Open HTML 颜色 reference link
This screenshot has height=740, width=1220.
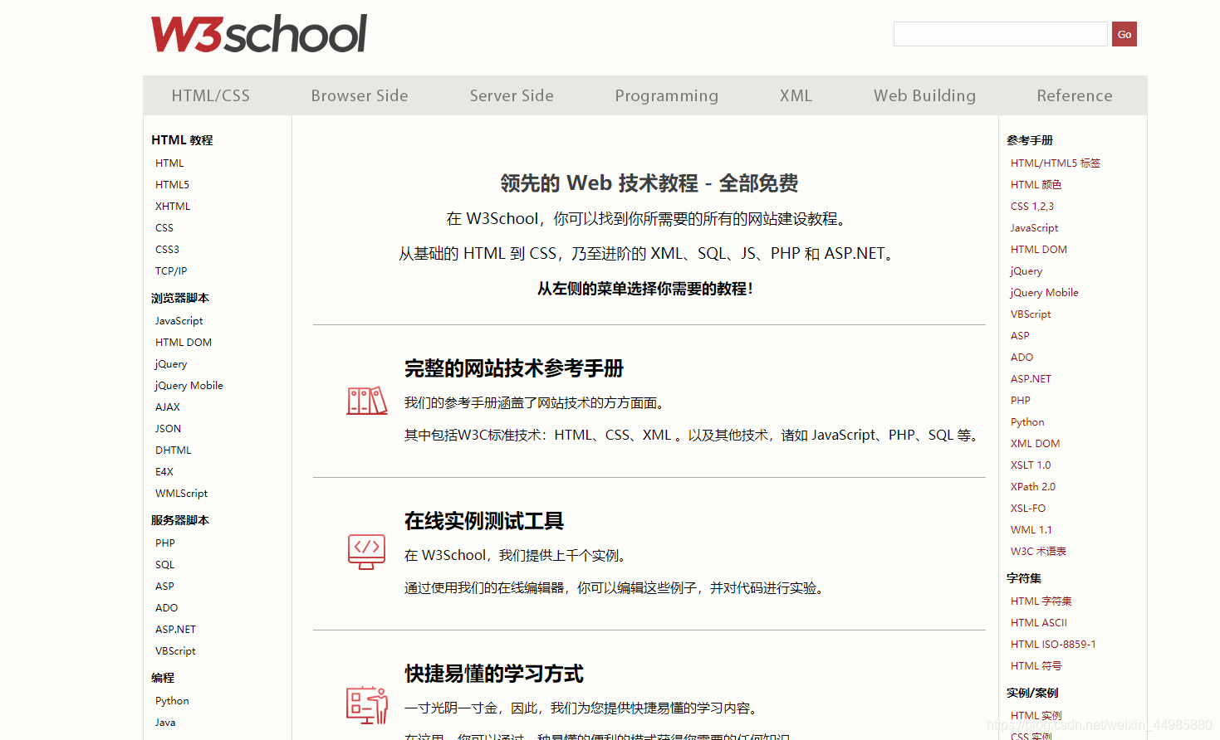(x=1036, y=185)
